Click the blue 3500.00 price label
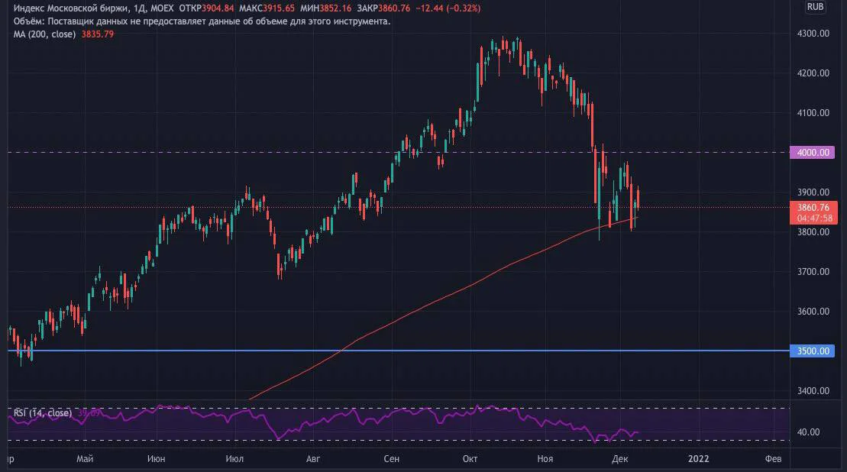847x472 pixels. [813, 351]
